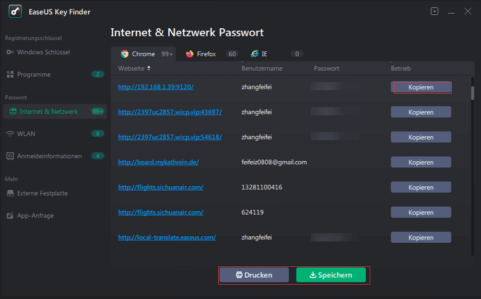Click the WLAN count badge 0
Image resolution: width=481 pixels, height=299 pixels.
click(x=98, y=133)
